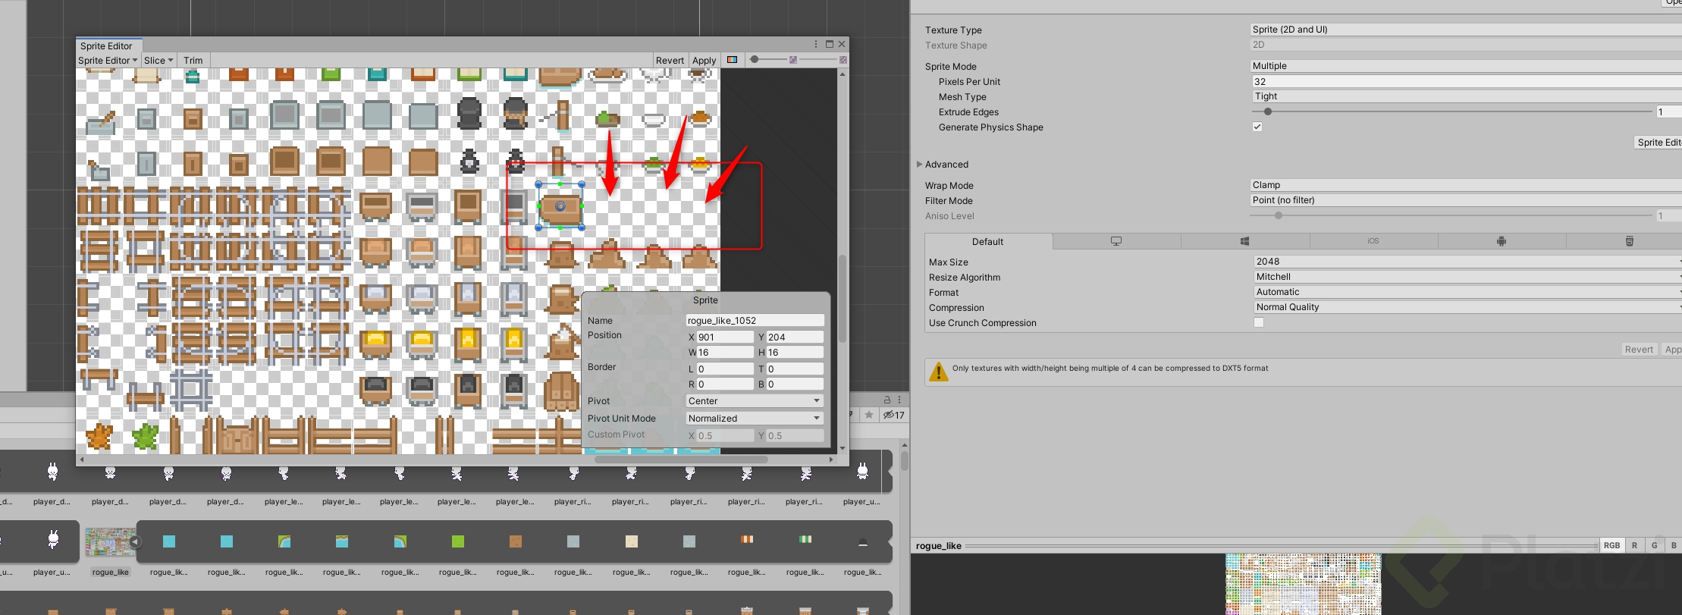Viewport: 1682px width, 615px height.
Task: Open the Format dropdown showing Automatic
Action: tap(1467, 292)
